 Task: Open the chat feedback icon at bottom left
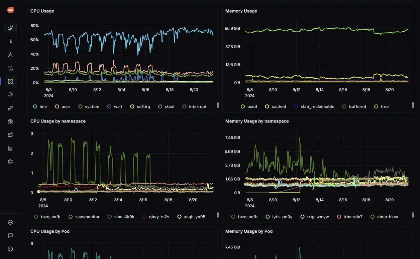(x=10, y=235)
